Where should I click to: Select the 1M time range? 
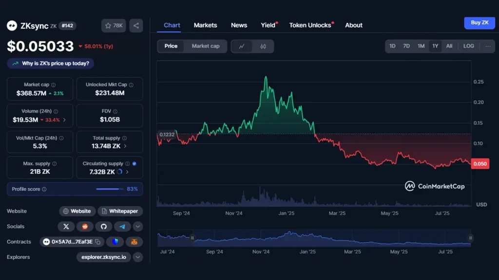tap(421, 46)
